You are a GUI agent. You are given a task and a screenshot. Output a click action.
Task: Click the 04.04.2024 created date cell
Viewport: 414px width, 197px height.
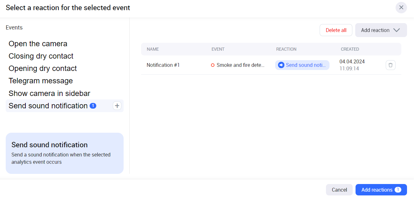[352, 61]
